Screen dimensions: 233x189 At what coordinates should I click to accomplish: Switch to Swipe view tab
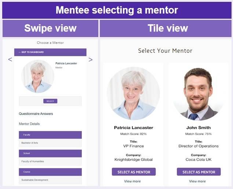click(50, 29)
